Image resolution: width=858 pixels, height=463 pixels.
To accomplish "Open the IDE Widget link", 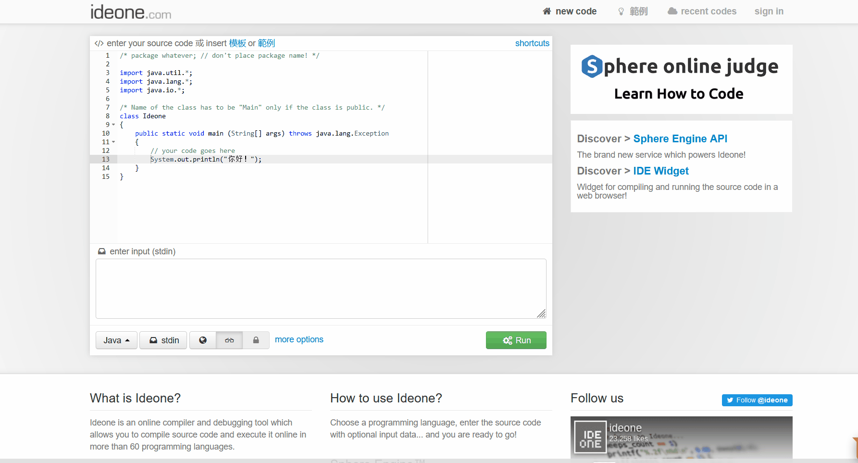I will click(661, 171).
